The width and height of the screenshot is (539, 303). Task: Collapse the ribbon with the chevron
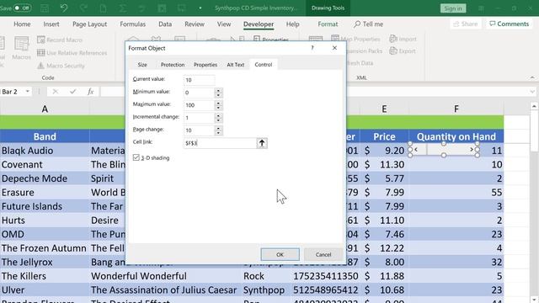532,77
